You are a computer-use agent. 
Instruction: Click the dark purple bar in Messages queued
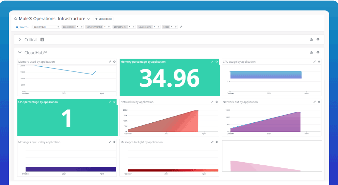(71, 169)
